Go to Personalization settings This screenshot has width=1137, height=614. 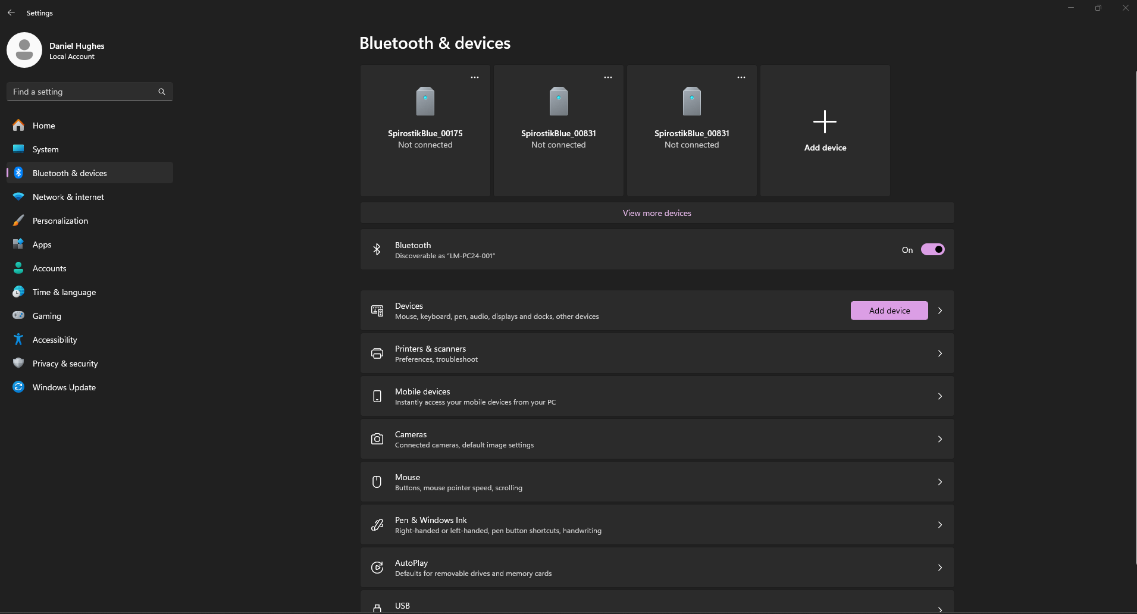(90, 220)
